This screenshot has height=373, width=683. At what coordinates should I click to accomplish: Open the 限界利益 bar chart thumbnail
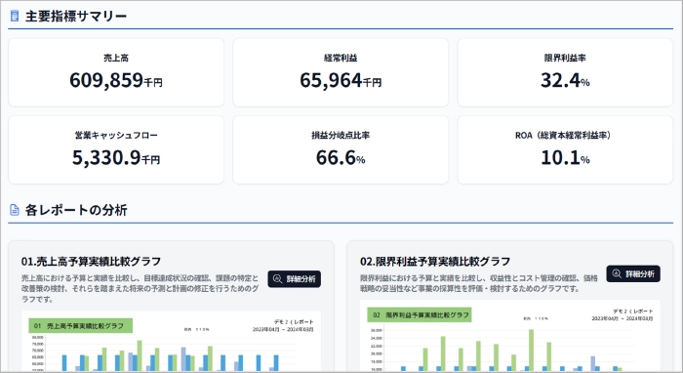tap(510, 336)
